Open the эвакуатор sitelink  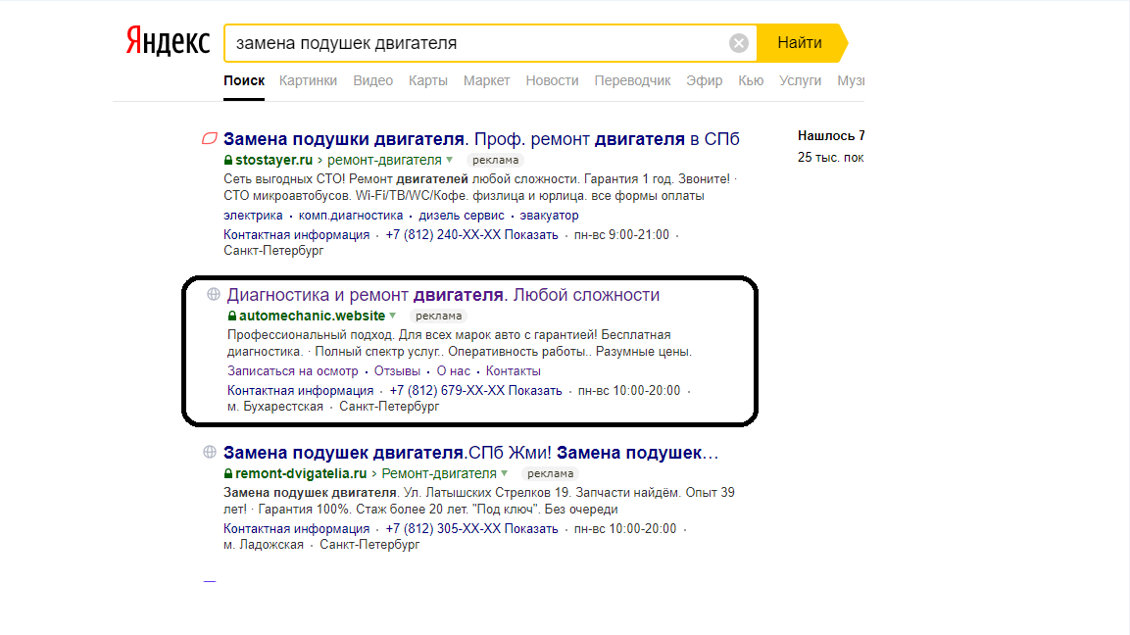pyautogui.click(x=549, y=216)
